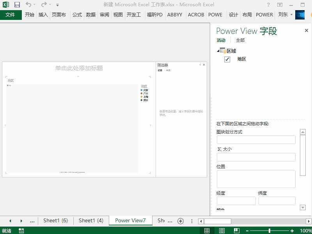Open the 设计 design tab
Screen dimensions: 312x234
pos(233,15)
